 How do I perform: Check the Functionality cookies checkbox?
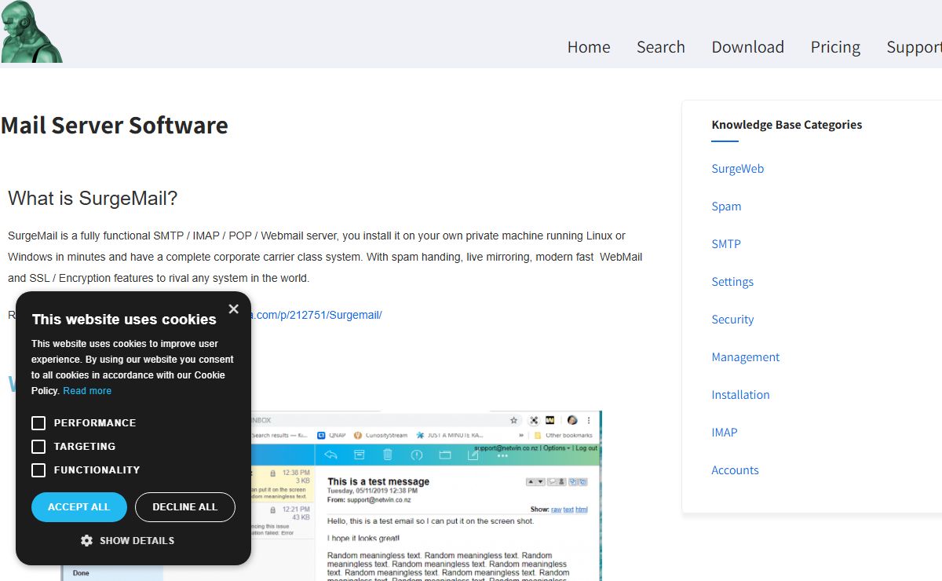(38, 470)
